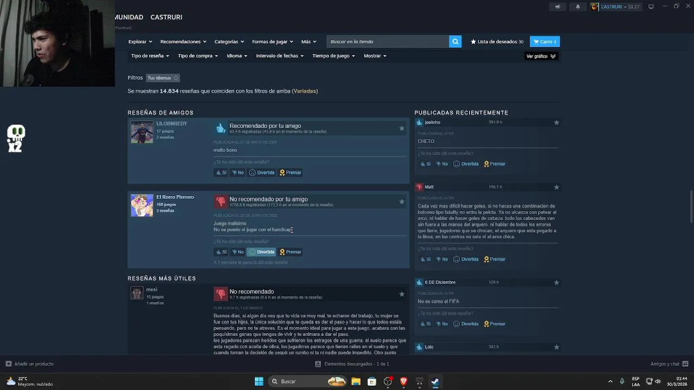Premiar 6 DE Diciembre's review
This screenshot has width=694, height=390.
coord(494,324)
